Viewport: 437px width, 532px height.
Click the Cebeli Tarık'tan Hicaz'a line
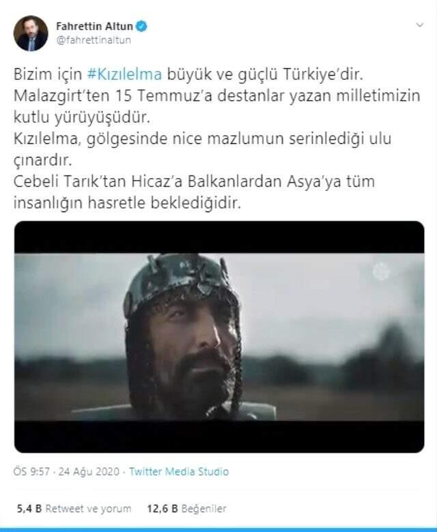[194, 181]
